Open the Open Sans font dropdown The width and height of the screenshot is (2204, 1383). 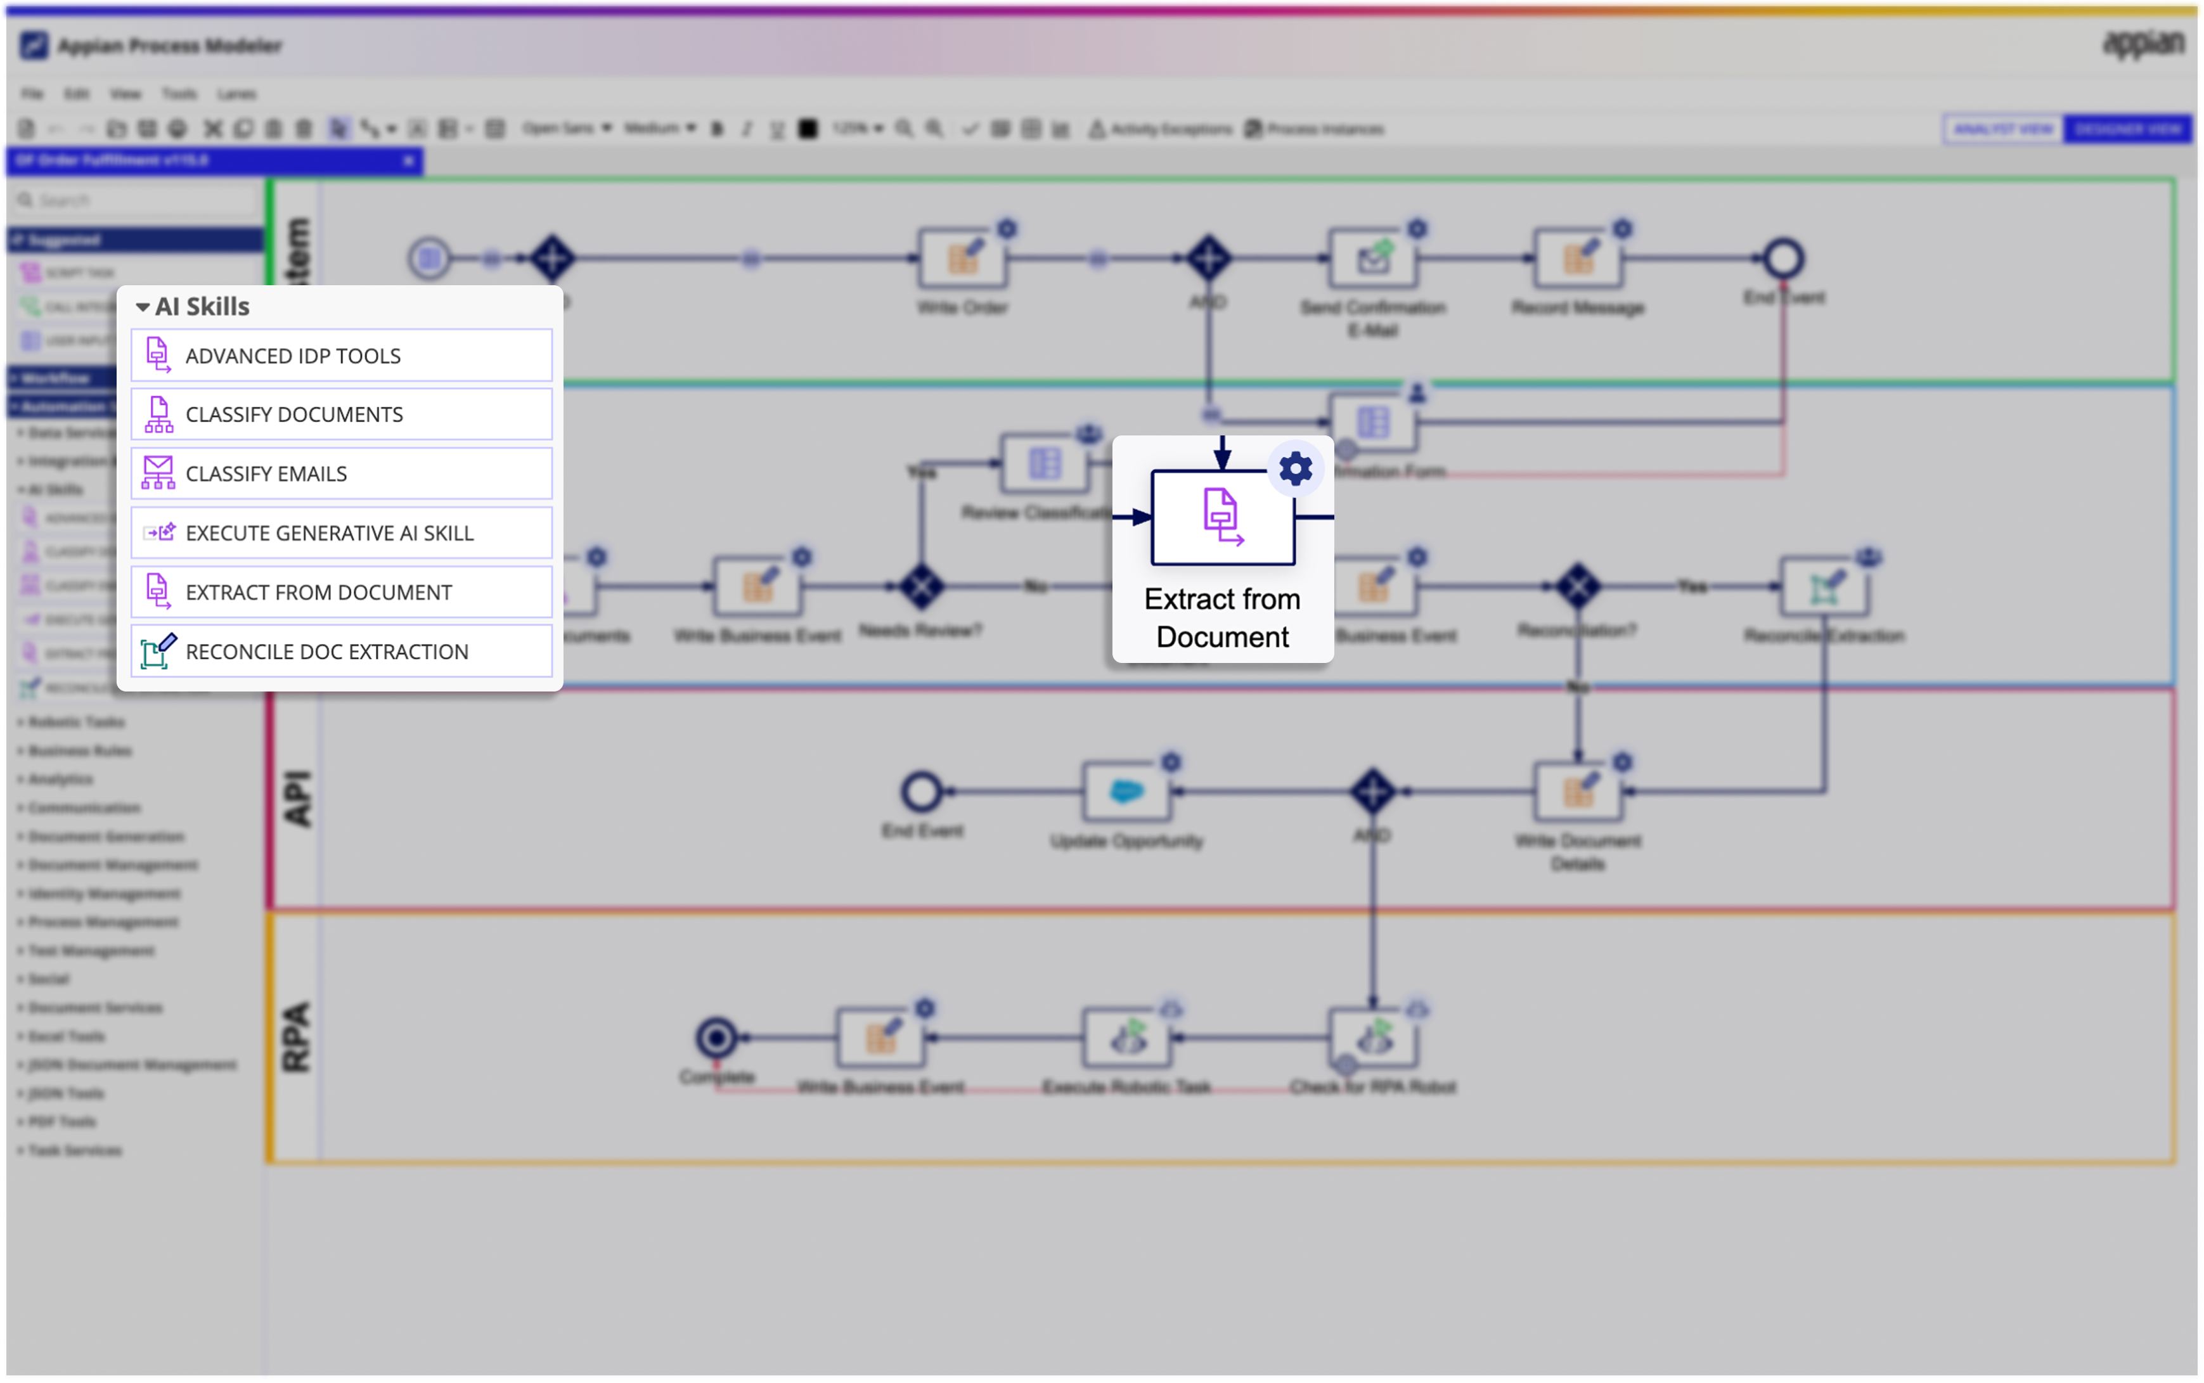pyautogui.click(x=567, y=128)
